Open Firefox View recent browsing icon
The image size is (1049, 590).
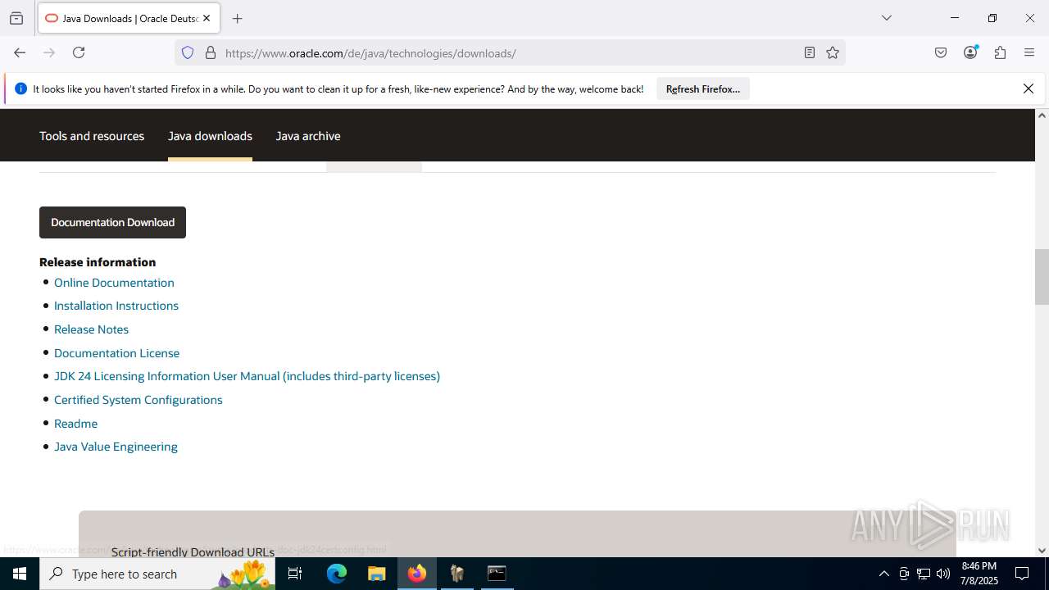click(16, 18)
